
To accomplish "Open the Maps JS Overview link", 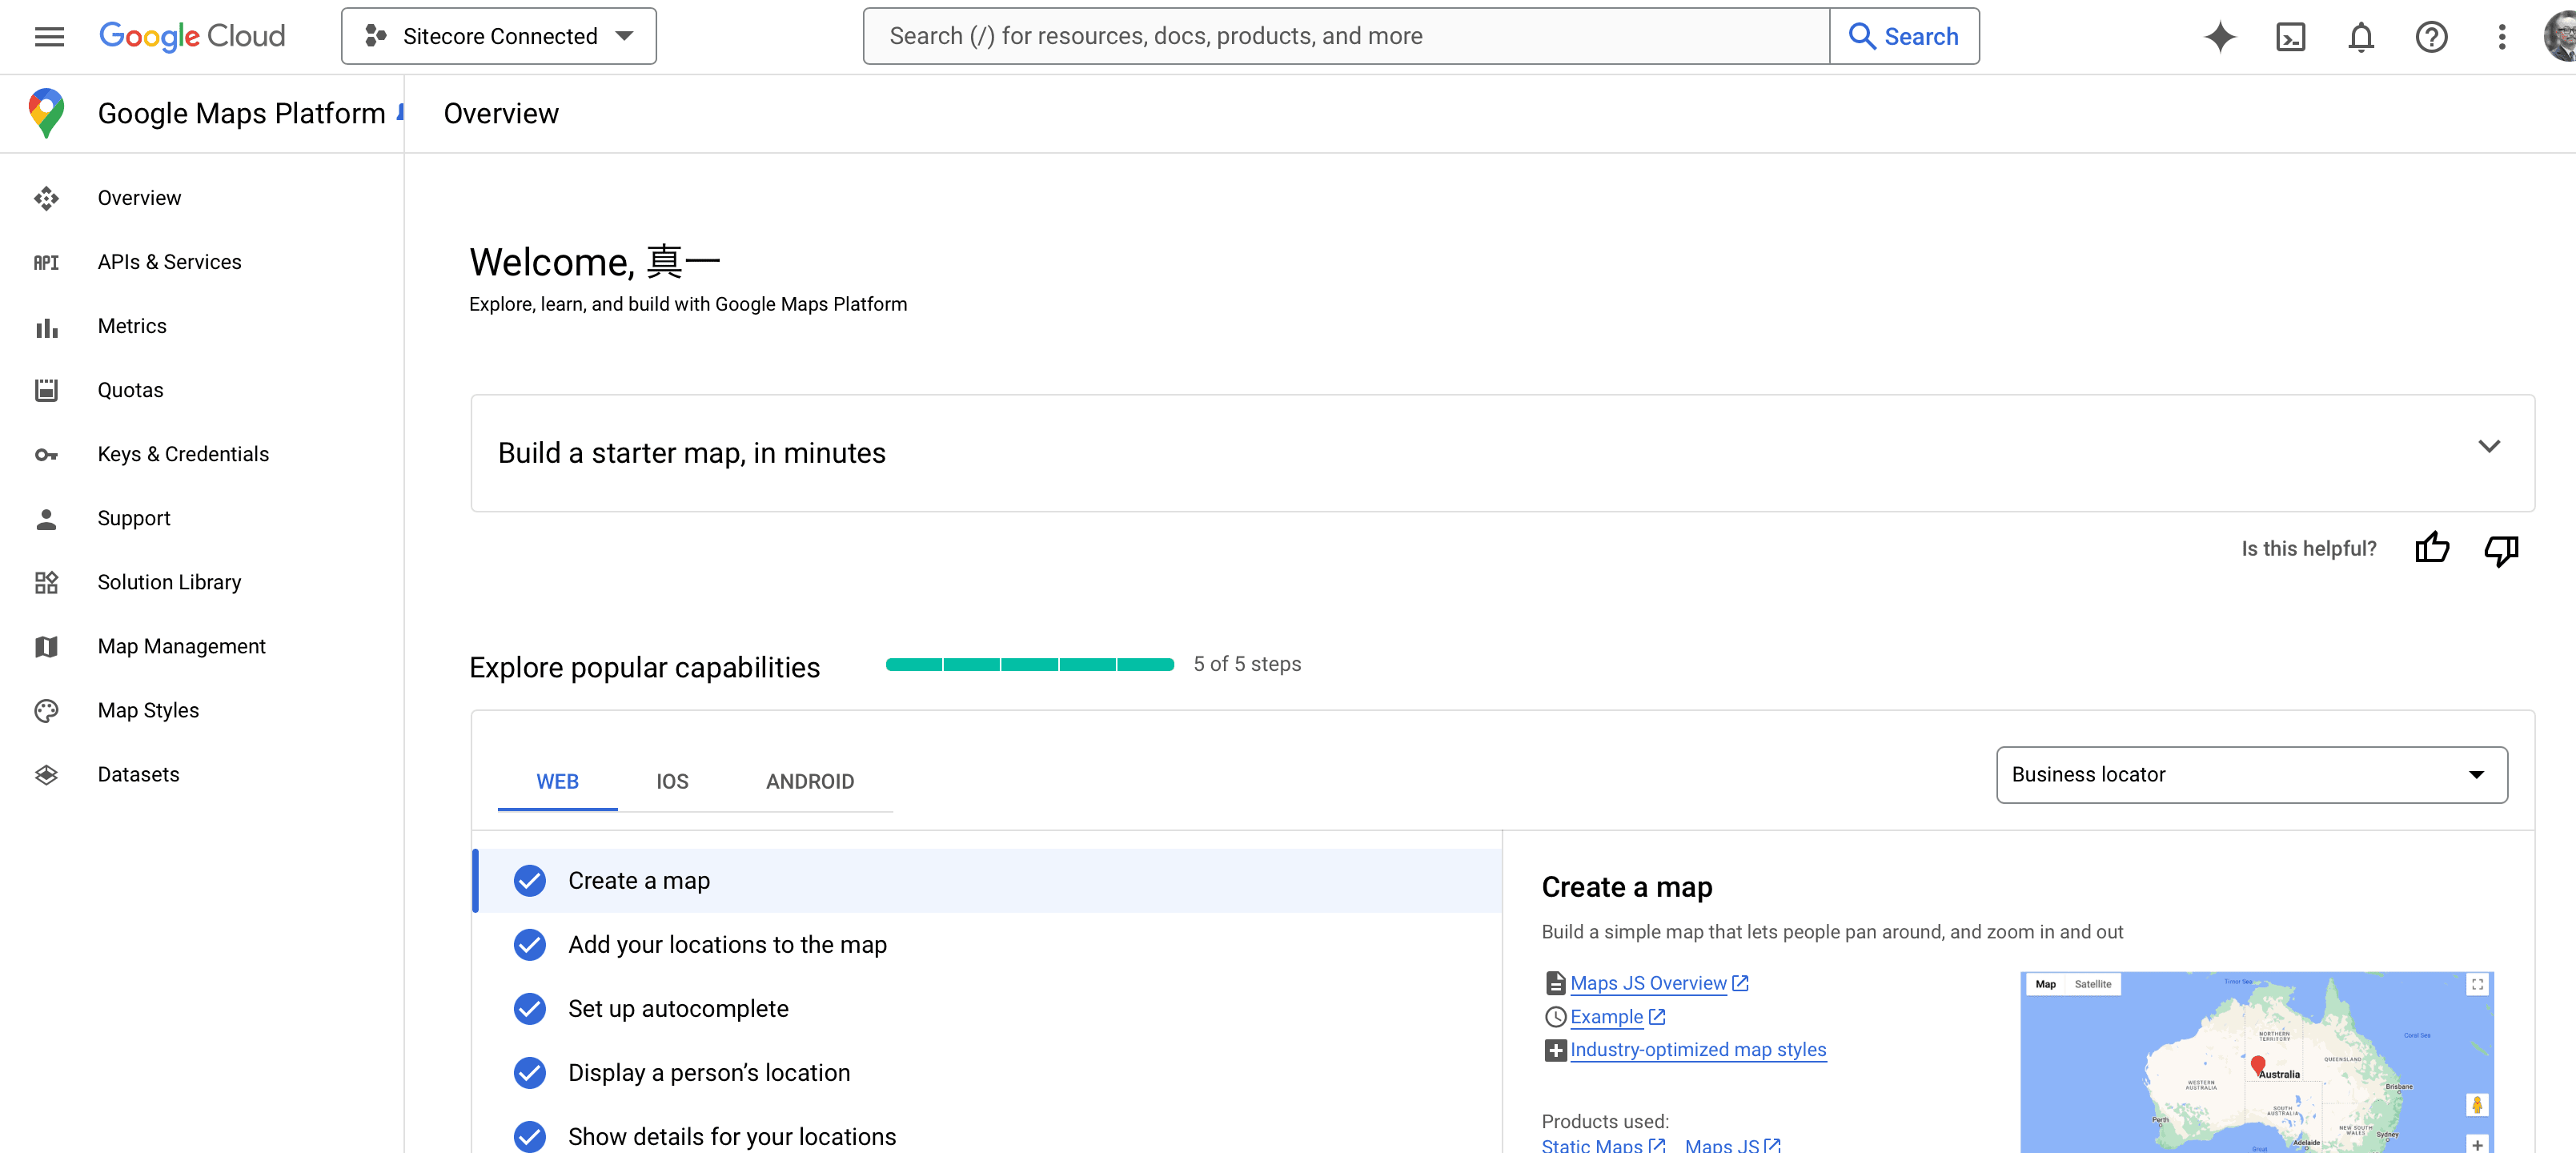I will click(x=1648, y=983).
